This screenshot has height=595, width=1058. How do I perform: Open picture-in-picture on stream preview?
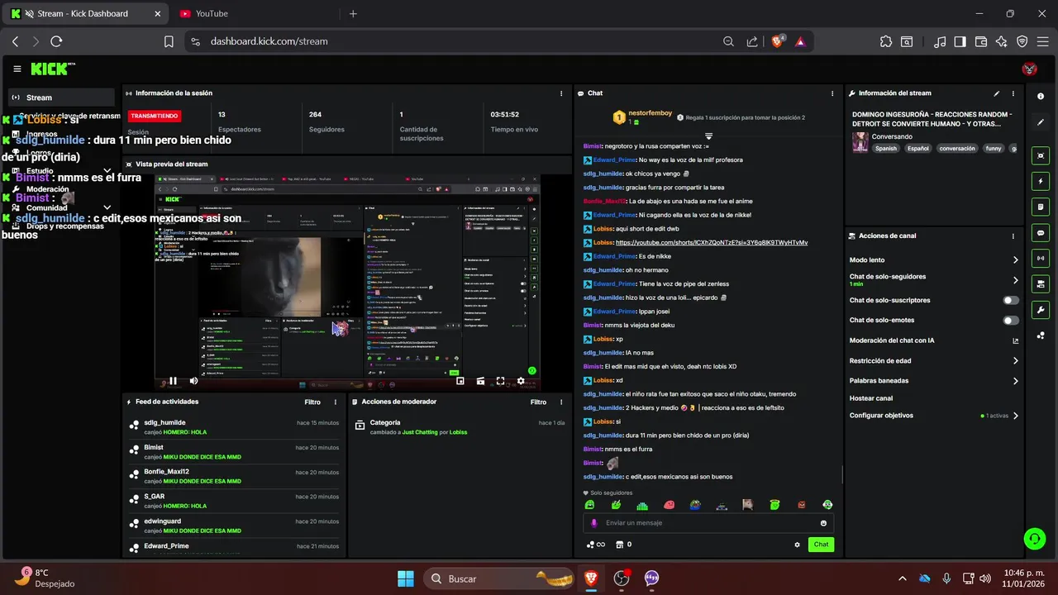460,381
